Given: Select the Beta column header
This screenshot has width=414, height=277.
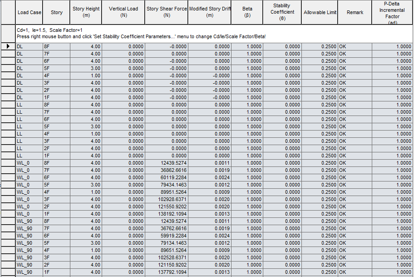Looking at the screenshot, I should pos(247,12).
